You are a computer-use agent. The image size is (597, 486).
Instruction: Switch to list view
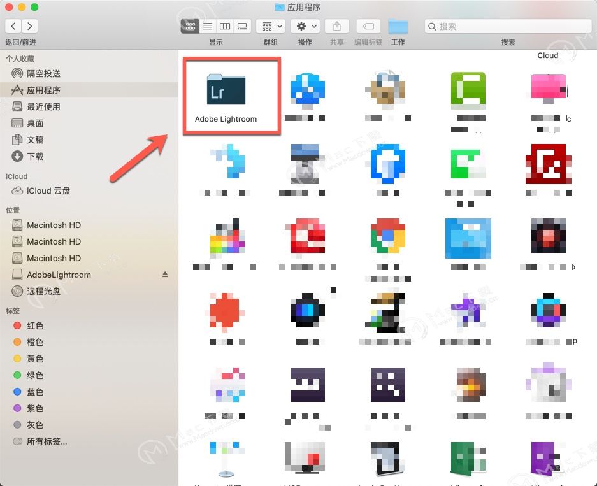click(208, 26)
